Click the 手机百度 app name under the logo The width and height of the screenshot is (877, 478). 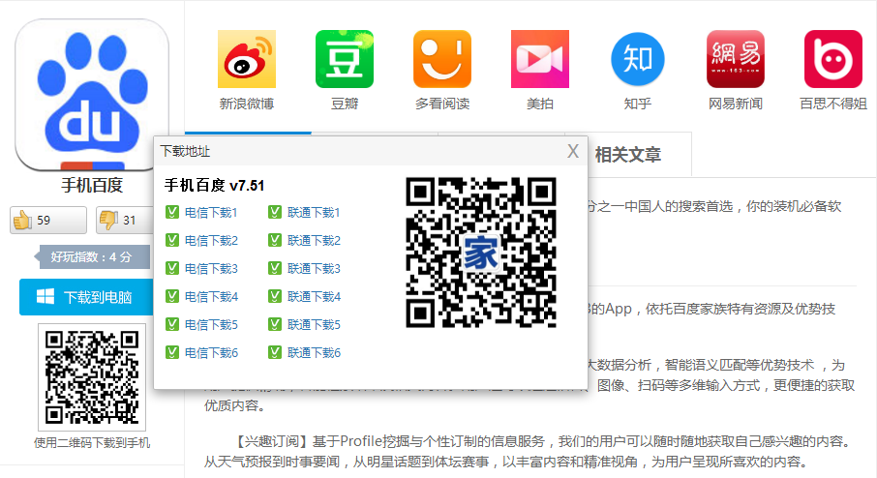click(x=92, y=185)
